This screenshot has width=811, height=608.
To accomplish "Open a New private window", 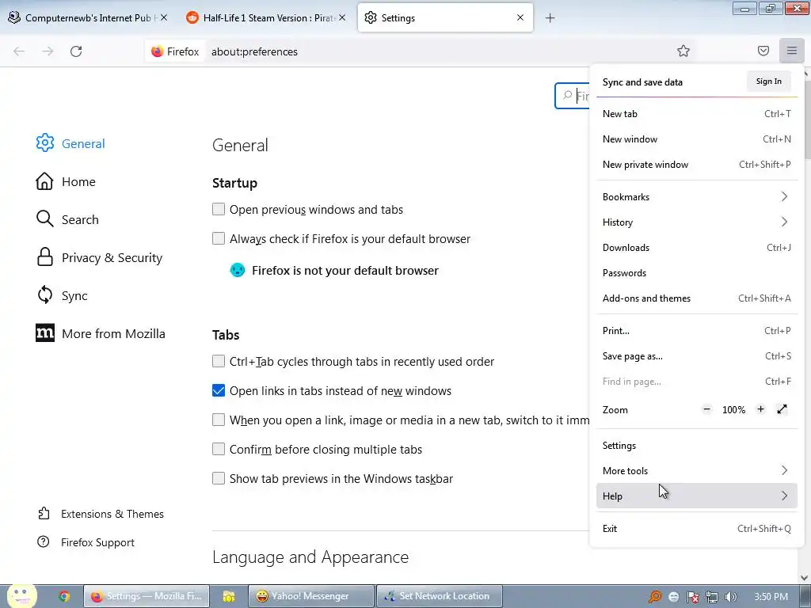I will (x=696, y=165).
